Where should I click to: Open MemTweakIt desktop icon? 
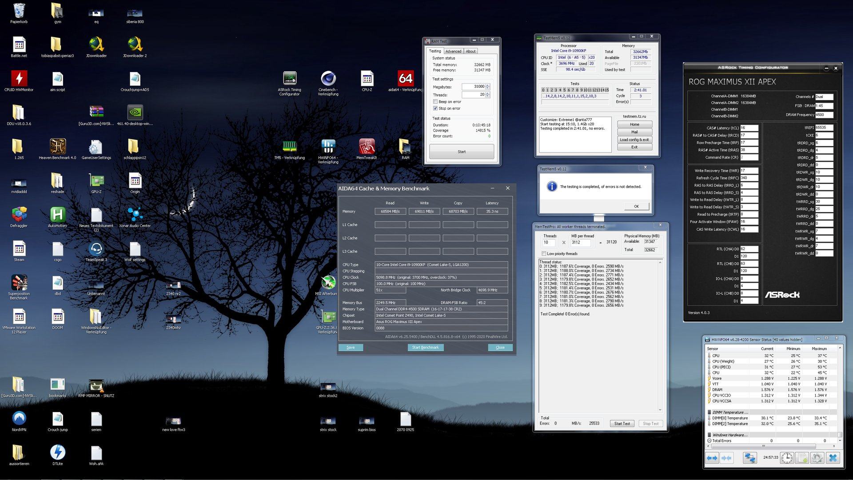[367, 147]
